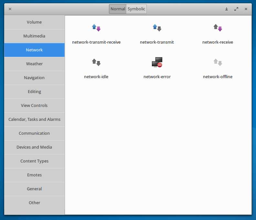Open the Editing category
The width and height of the screenshot is (256, 220).
point(34,92)
